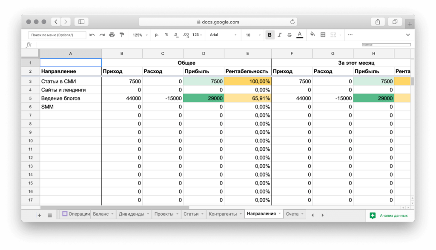
Task: Open the cell fill color bucket
Action: [x=313, y=35]
